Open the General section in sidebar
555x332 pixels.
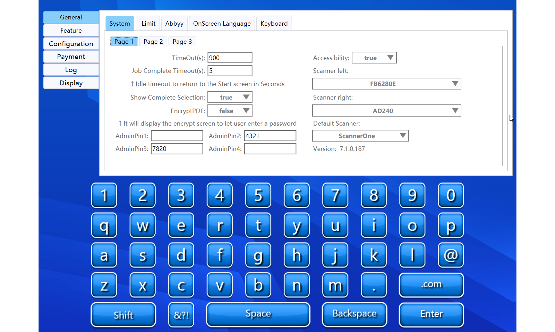pyautogui.click(x=71, y=17)
